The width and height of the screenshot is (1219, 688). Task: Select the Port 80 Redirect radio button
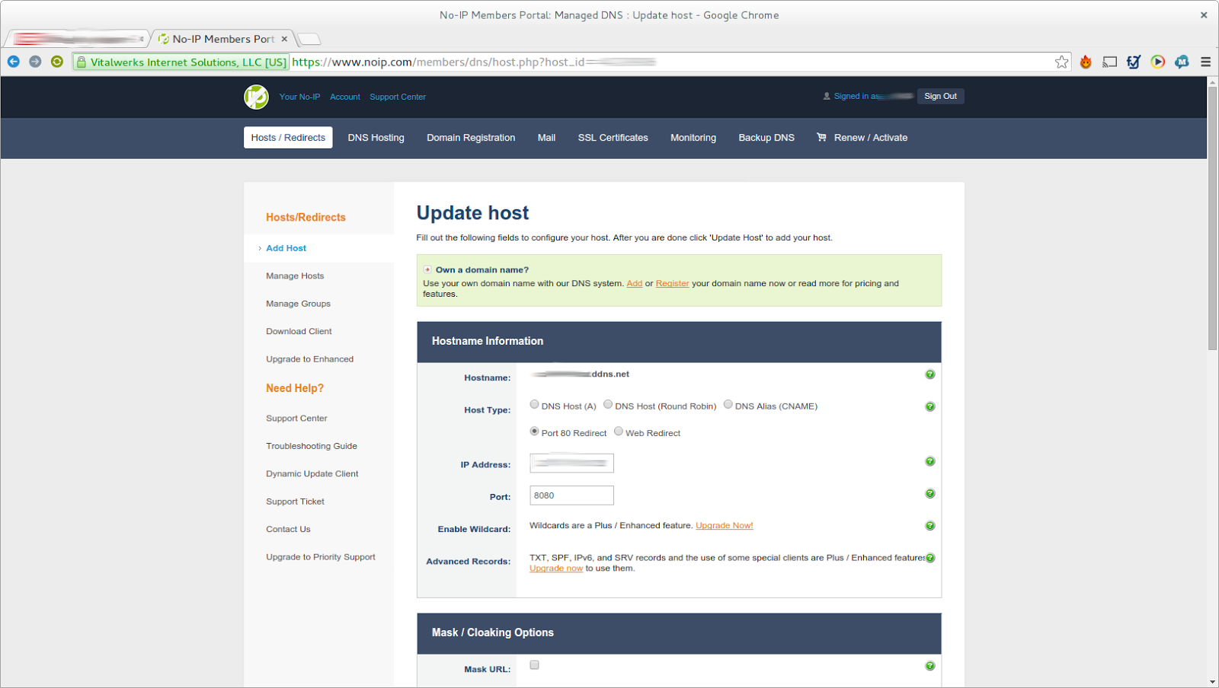click(534, 432)
